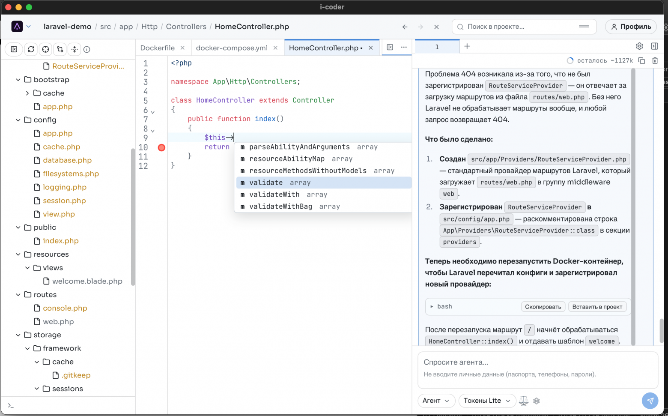
Task: Add a new chat tab with plus
Action: 467,46
